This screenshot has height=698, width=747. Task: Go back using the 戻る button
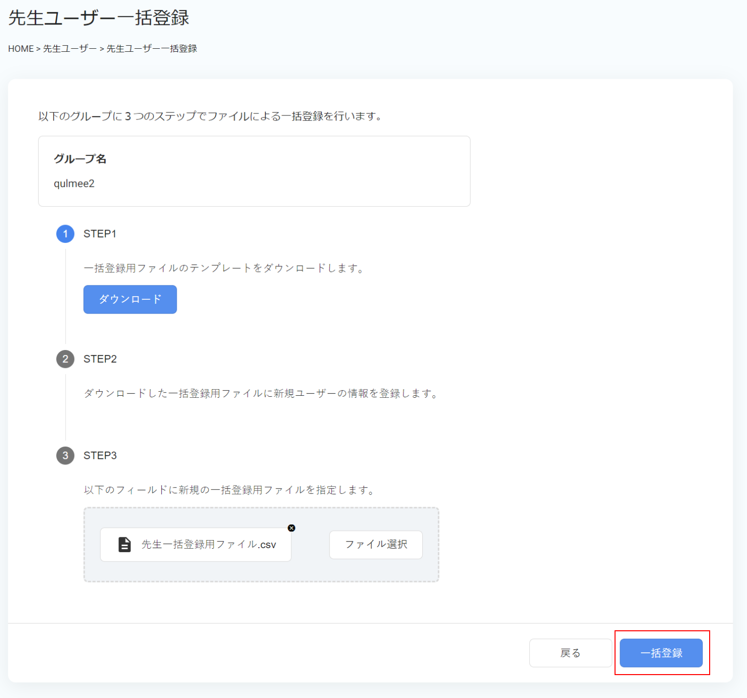[570, 653]
